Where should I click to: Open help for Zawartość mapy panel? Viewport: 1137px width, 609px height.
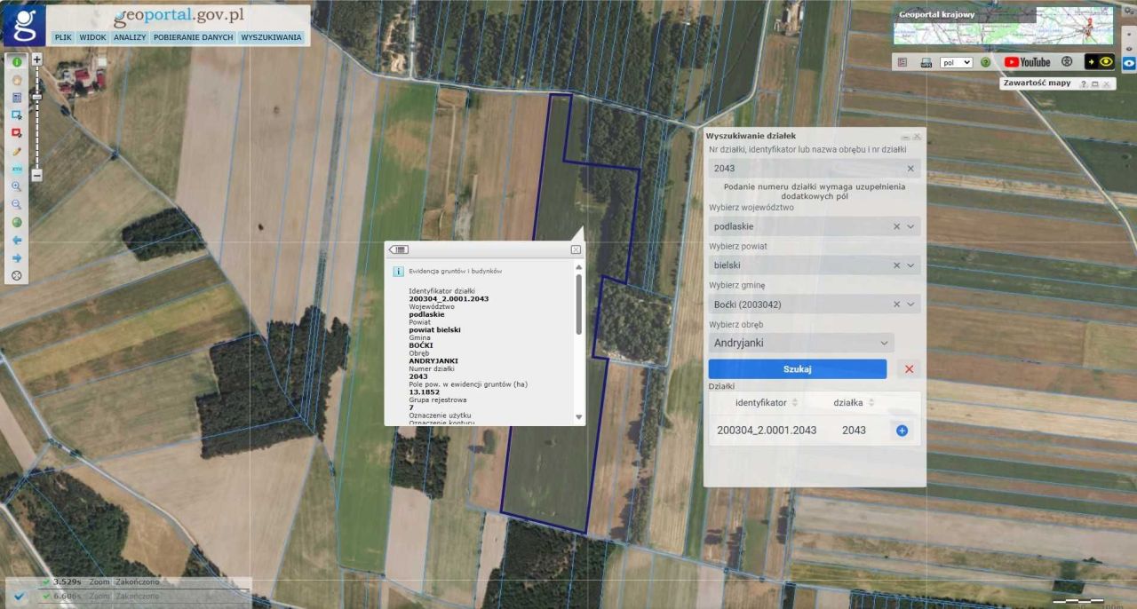(1084, 84)
